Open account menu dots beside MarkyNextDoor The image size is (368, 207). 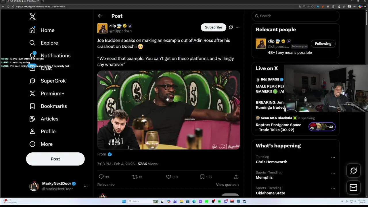86,186
